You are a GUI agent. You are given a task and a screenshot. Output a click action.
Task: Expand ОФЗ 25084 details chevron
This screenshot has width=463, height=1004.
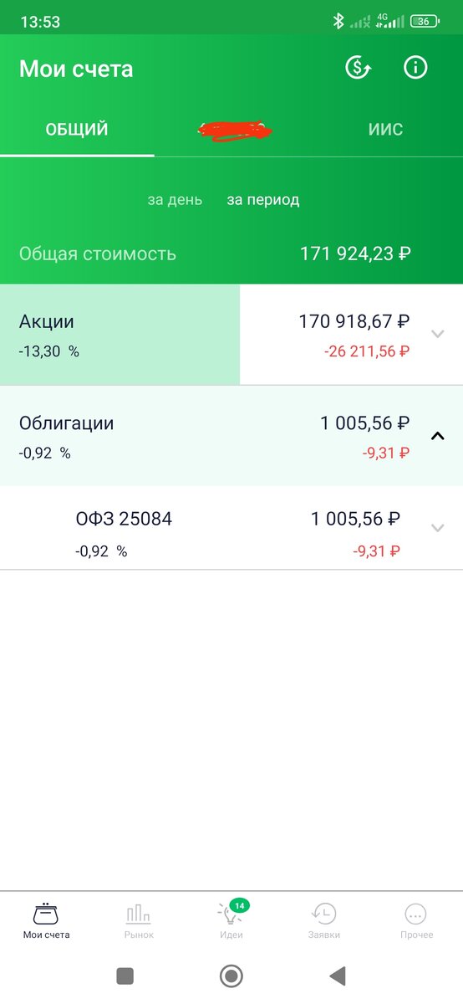[x=437, y=528]
